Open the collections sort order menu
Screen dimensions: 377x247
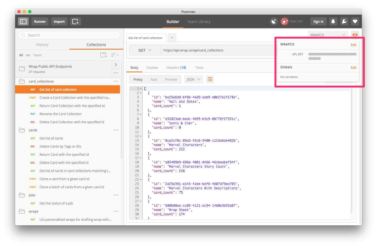tap(115, 55)
